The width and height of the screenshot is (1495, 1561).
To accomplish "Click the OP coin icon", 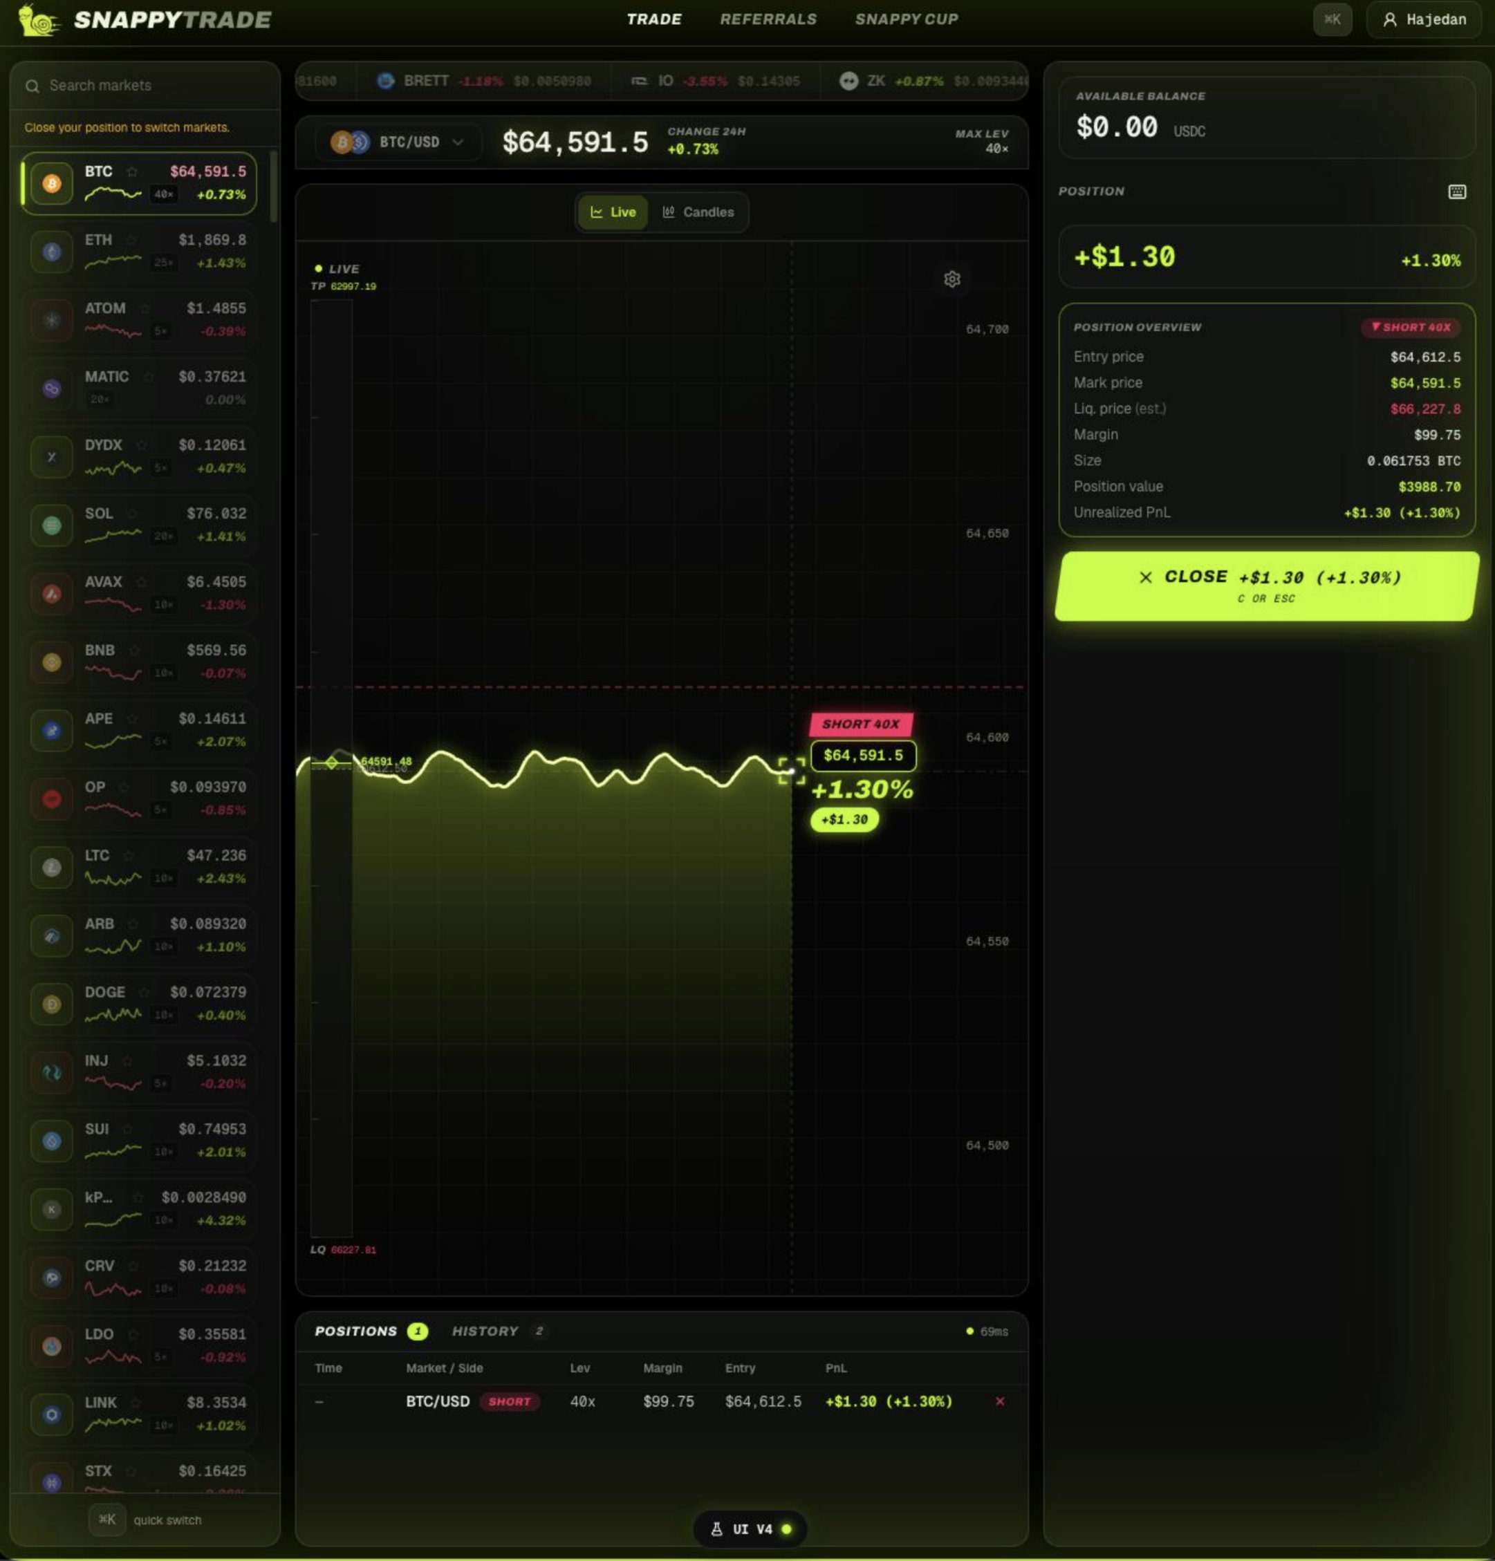I will coord(52,798).
